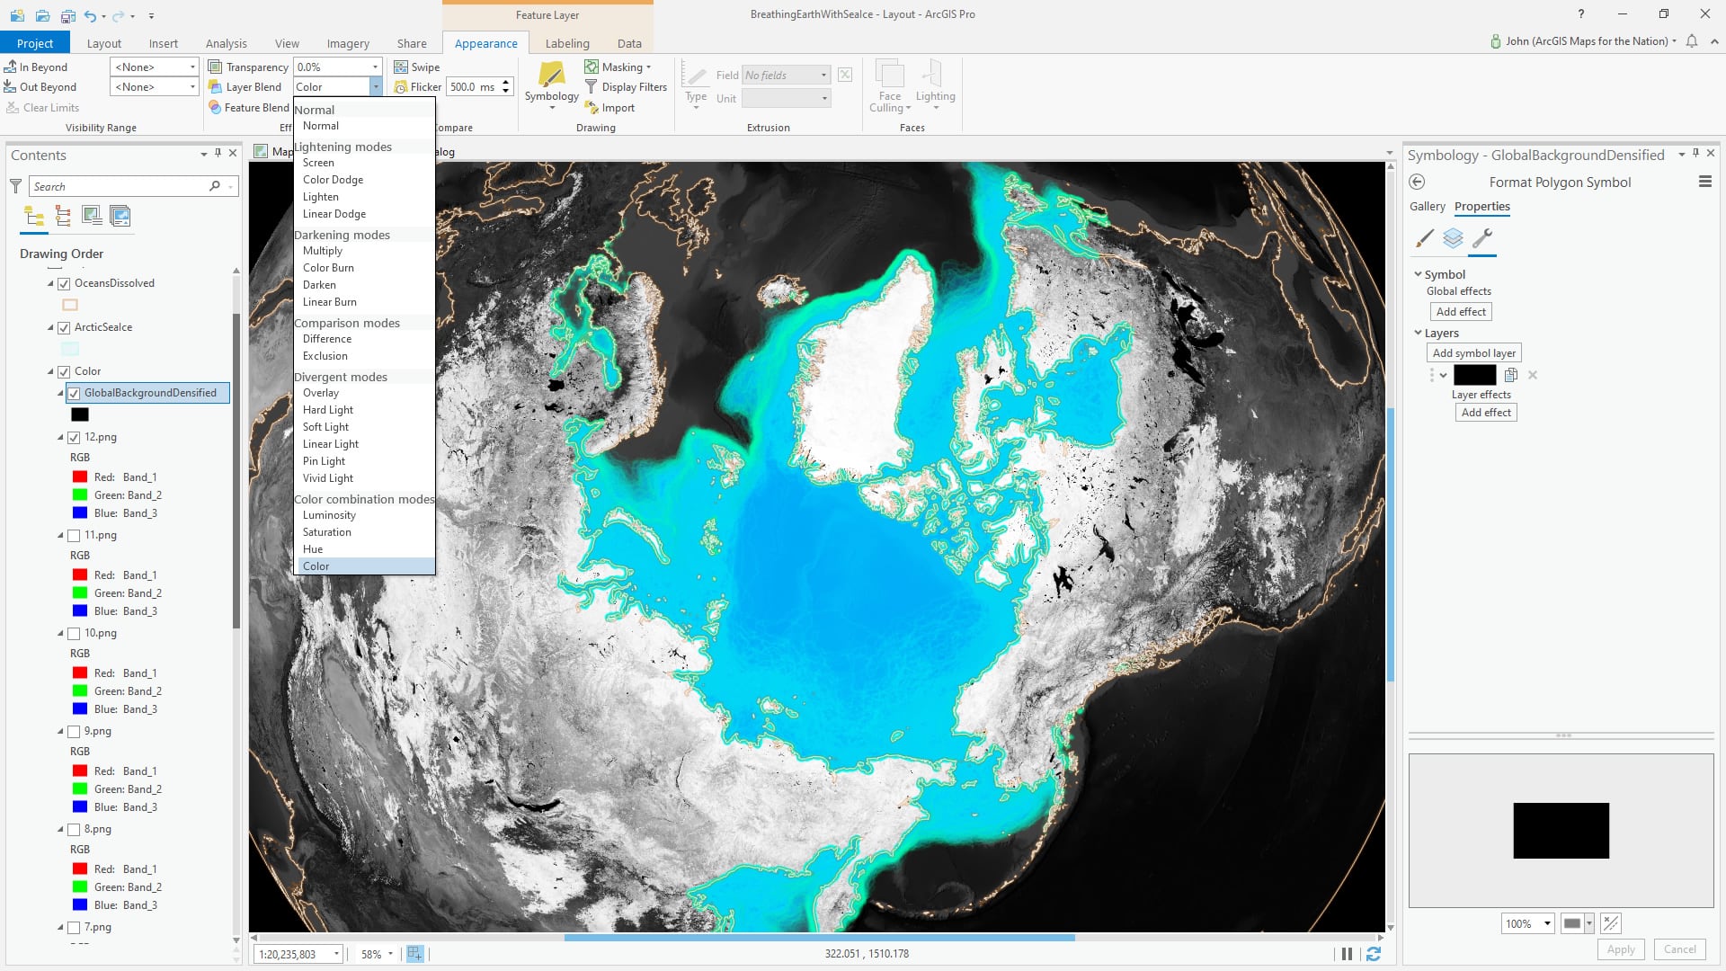Click the ArcticSeaIce light blue swatch
The width and height of the screenshot is (1726, 971).
pyautogui.click(x=70, y=350)
